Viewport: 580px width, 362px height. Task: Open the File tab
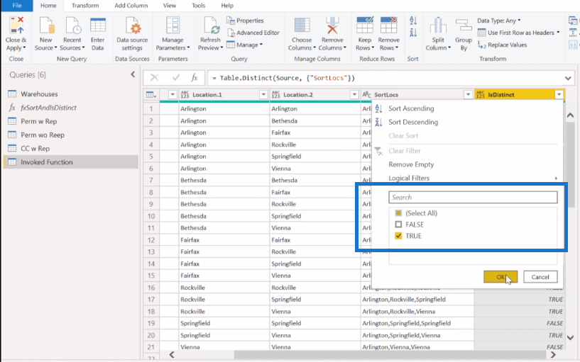[16, 6]
